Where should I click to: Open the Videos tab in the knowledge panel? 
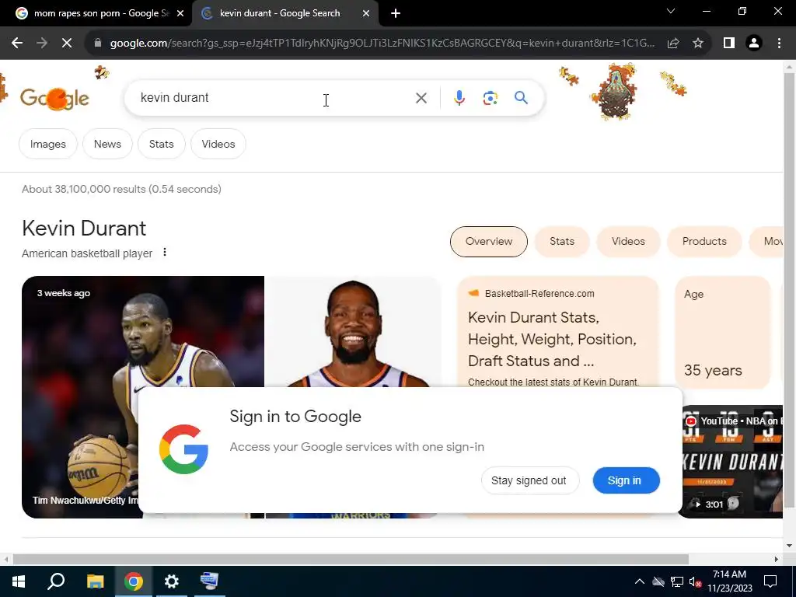628,242
